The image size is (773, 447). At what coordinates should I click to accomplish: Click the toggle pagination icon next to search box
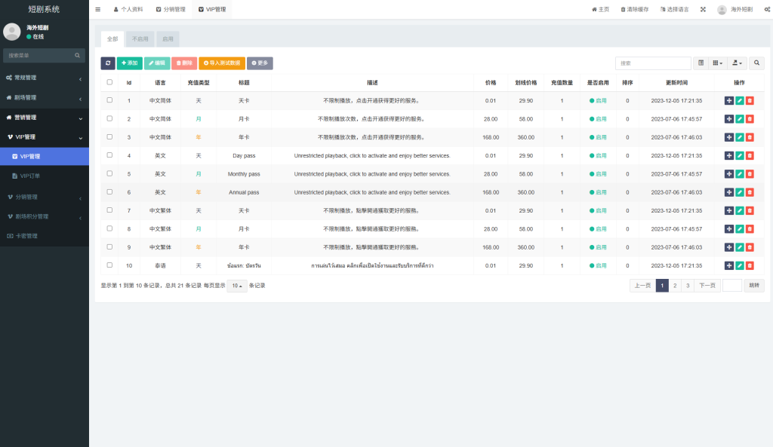[x=701, y=63]
